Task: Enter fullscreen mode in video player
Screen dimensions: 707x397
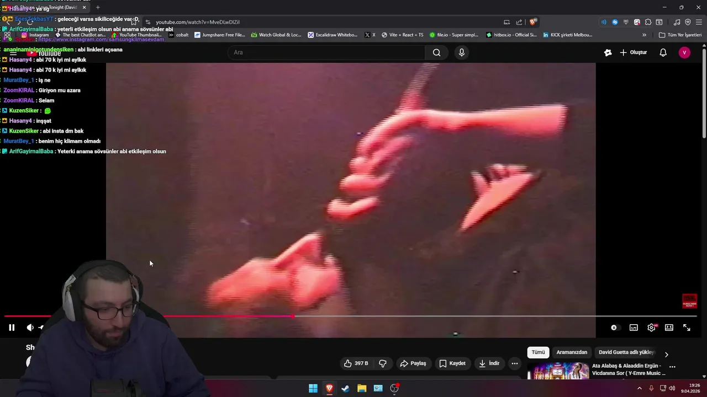Action: pos(687,328)
